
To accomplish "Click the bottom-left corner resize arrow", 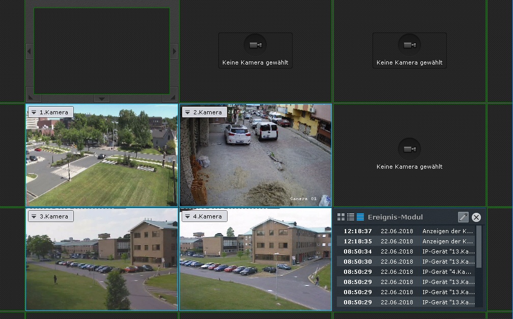I will point(31,98).
